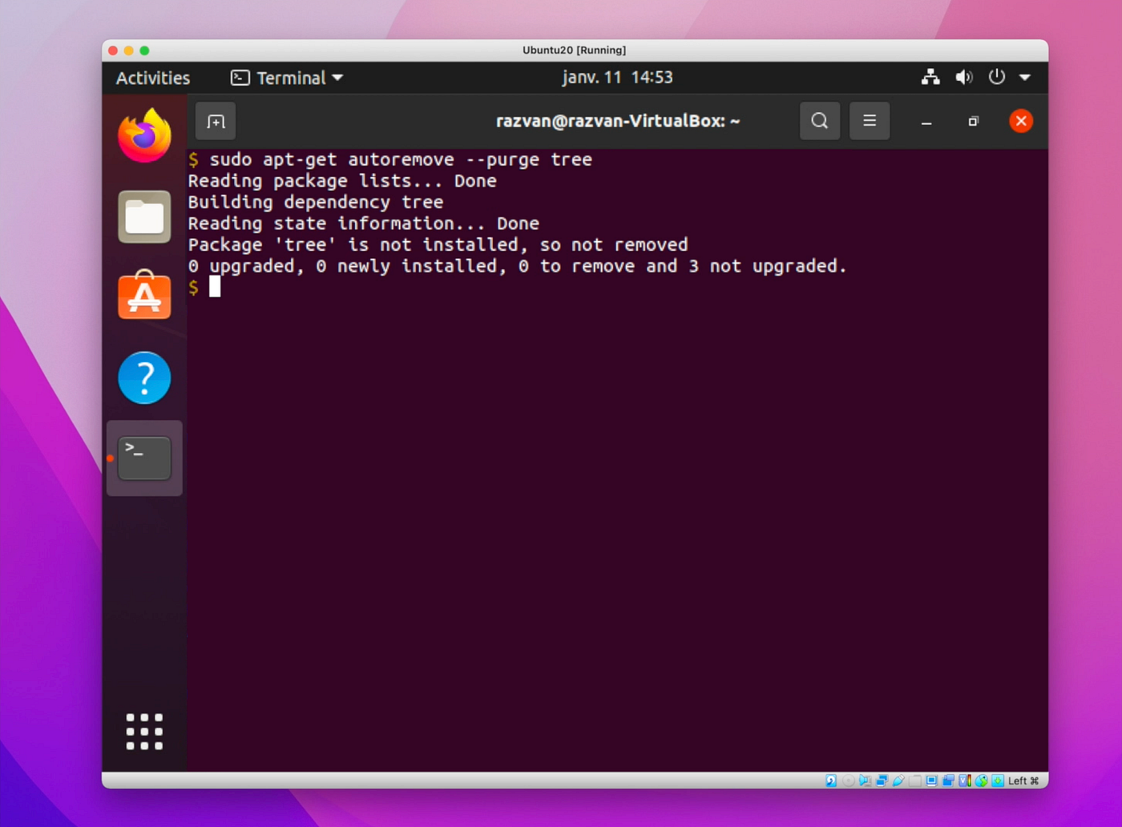Open a new terminal tab with the plus icon
Viewport: 1122px width, 827px height.
pos(216,121)
